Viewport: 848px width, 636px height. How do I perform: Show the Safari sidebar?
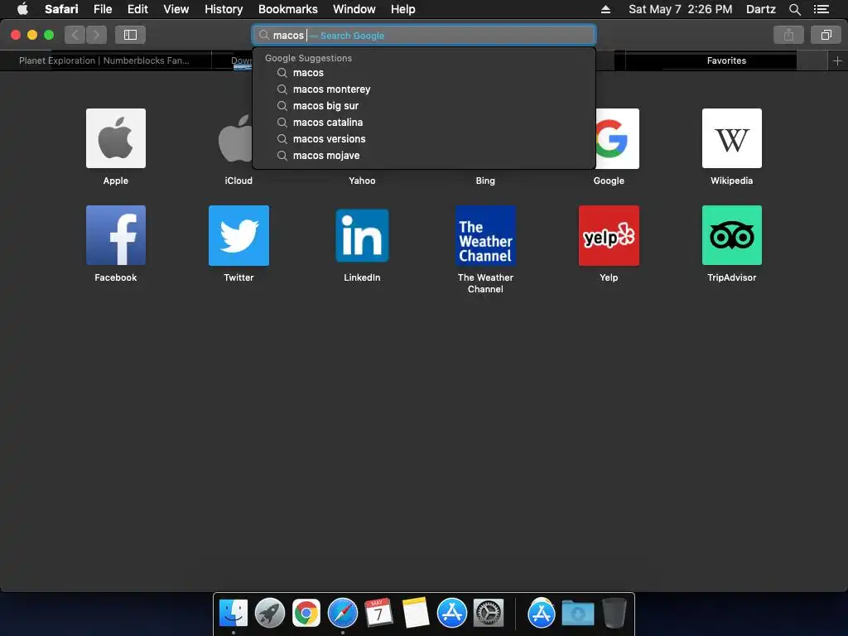(x=130, y=35)
